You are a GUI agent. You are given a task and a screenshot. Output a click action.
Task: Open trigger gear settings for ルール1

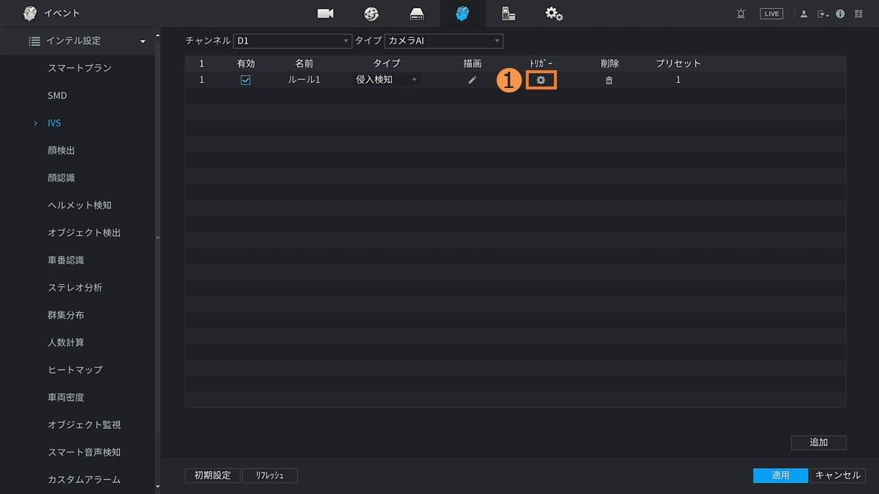click(541, 80)
